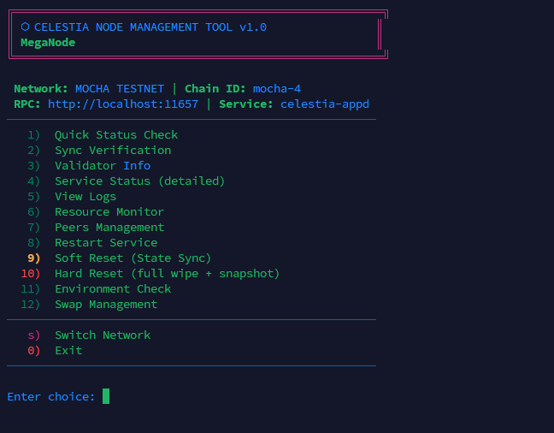This screenshot has width=554, height=433.
Task: Select the Switch Network entry
Action: pos(89,335)
